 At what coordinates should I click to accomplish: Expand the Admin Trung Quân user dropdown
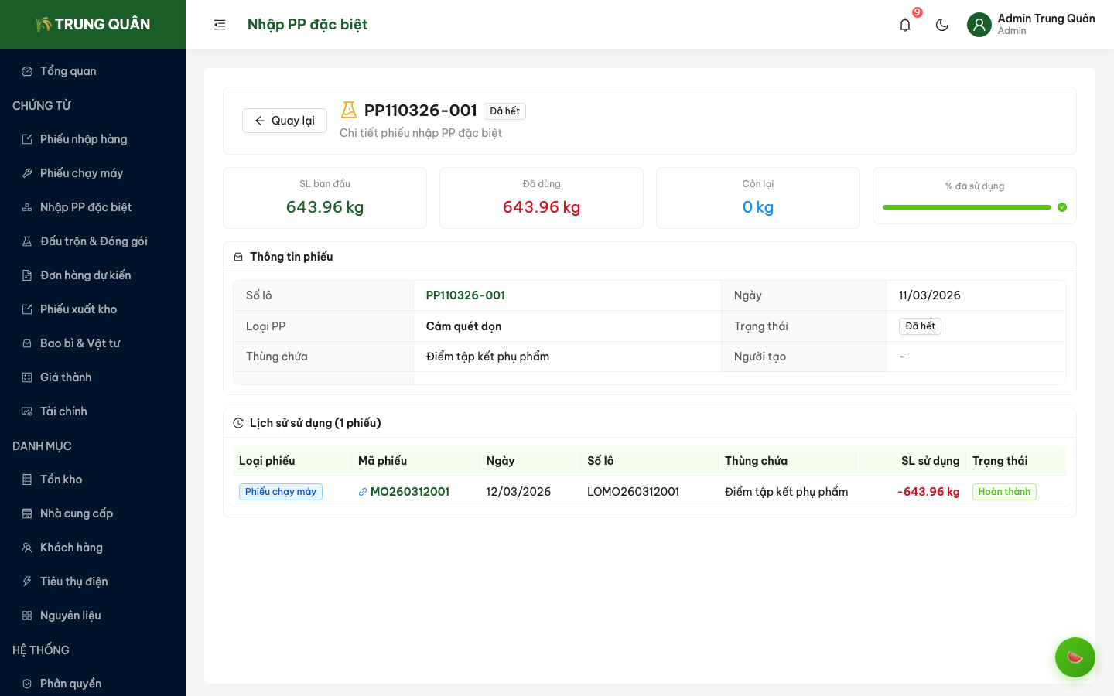1045,24
